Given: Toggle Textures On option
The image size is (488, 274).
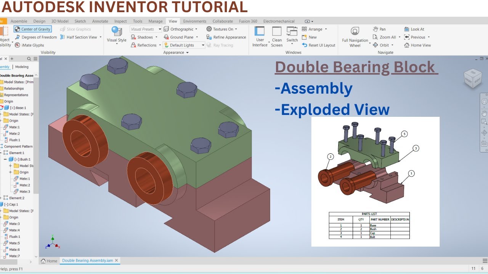Looking at the screenshot, I should click(220, 29).
